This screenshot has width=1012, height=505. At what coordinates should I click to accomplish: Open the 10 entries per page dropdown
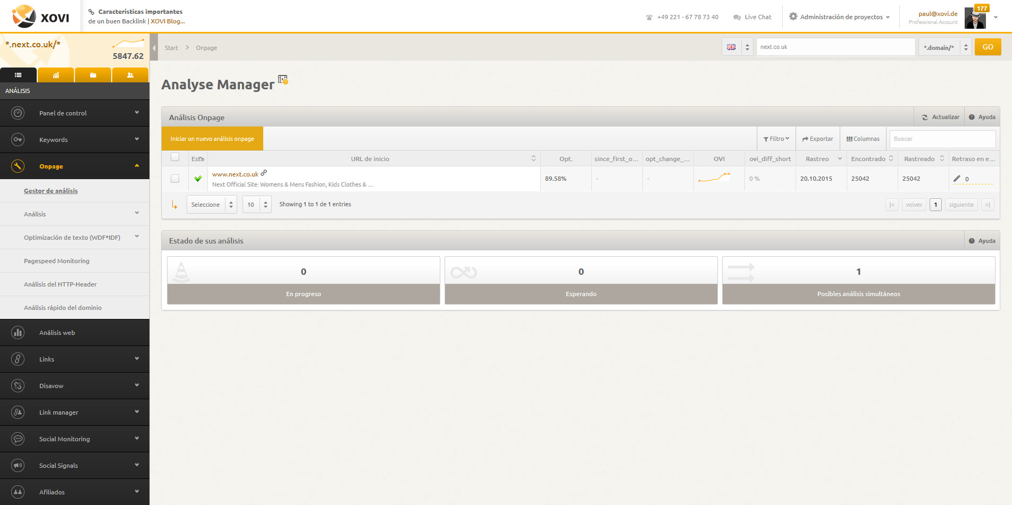(x=257, y=205)
